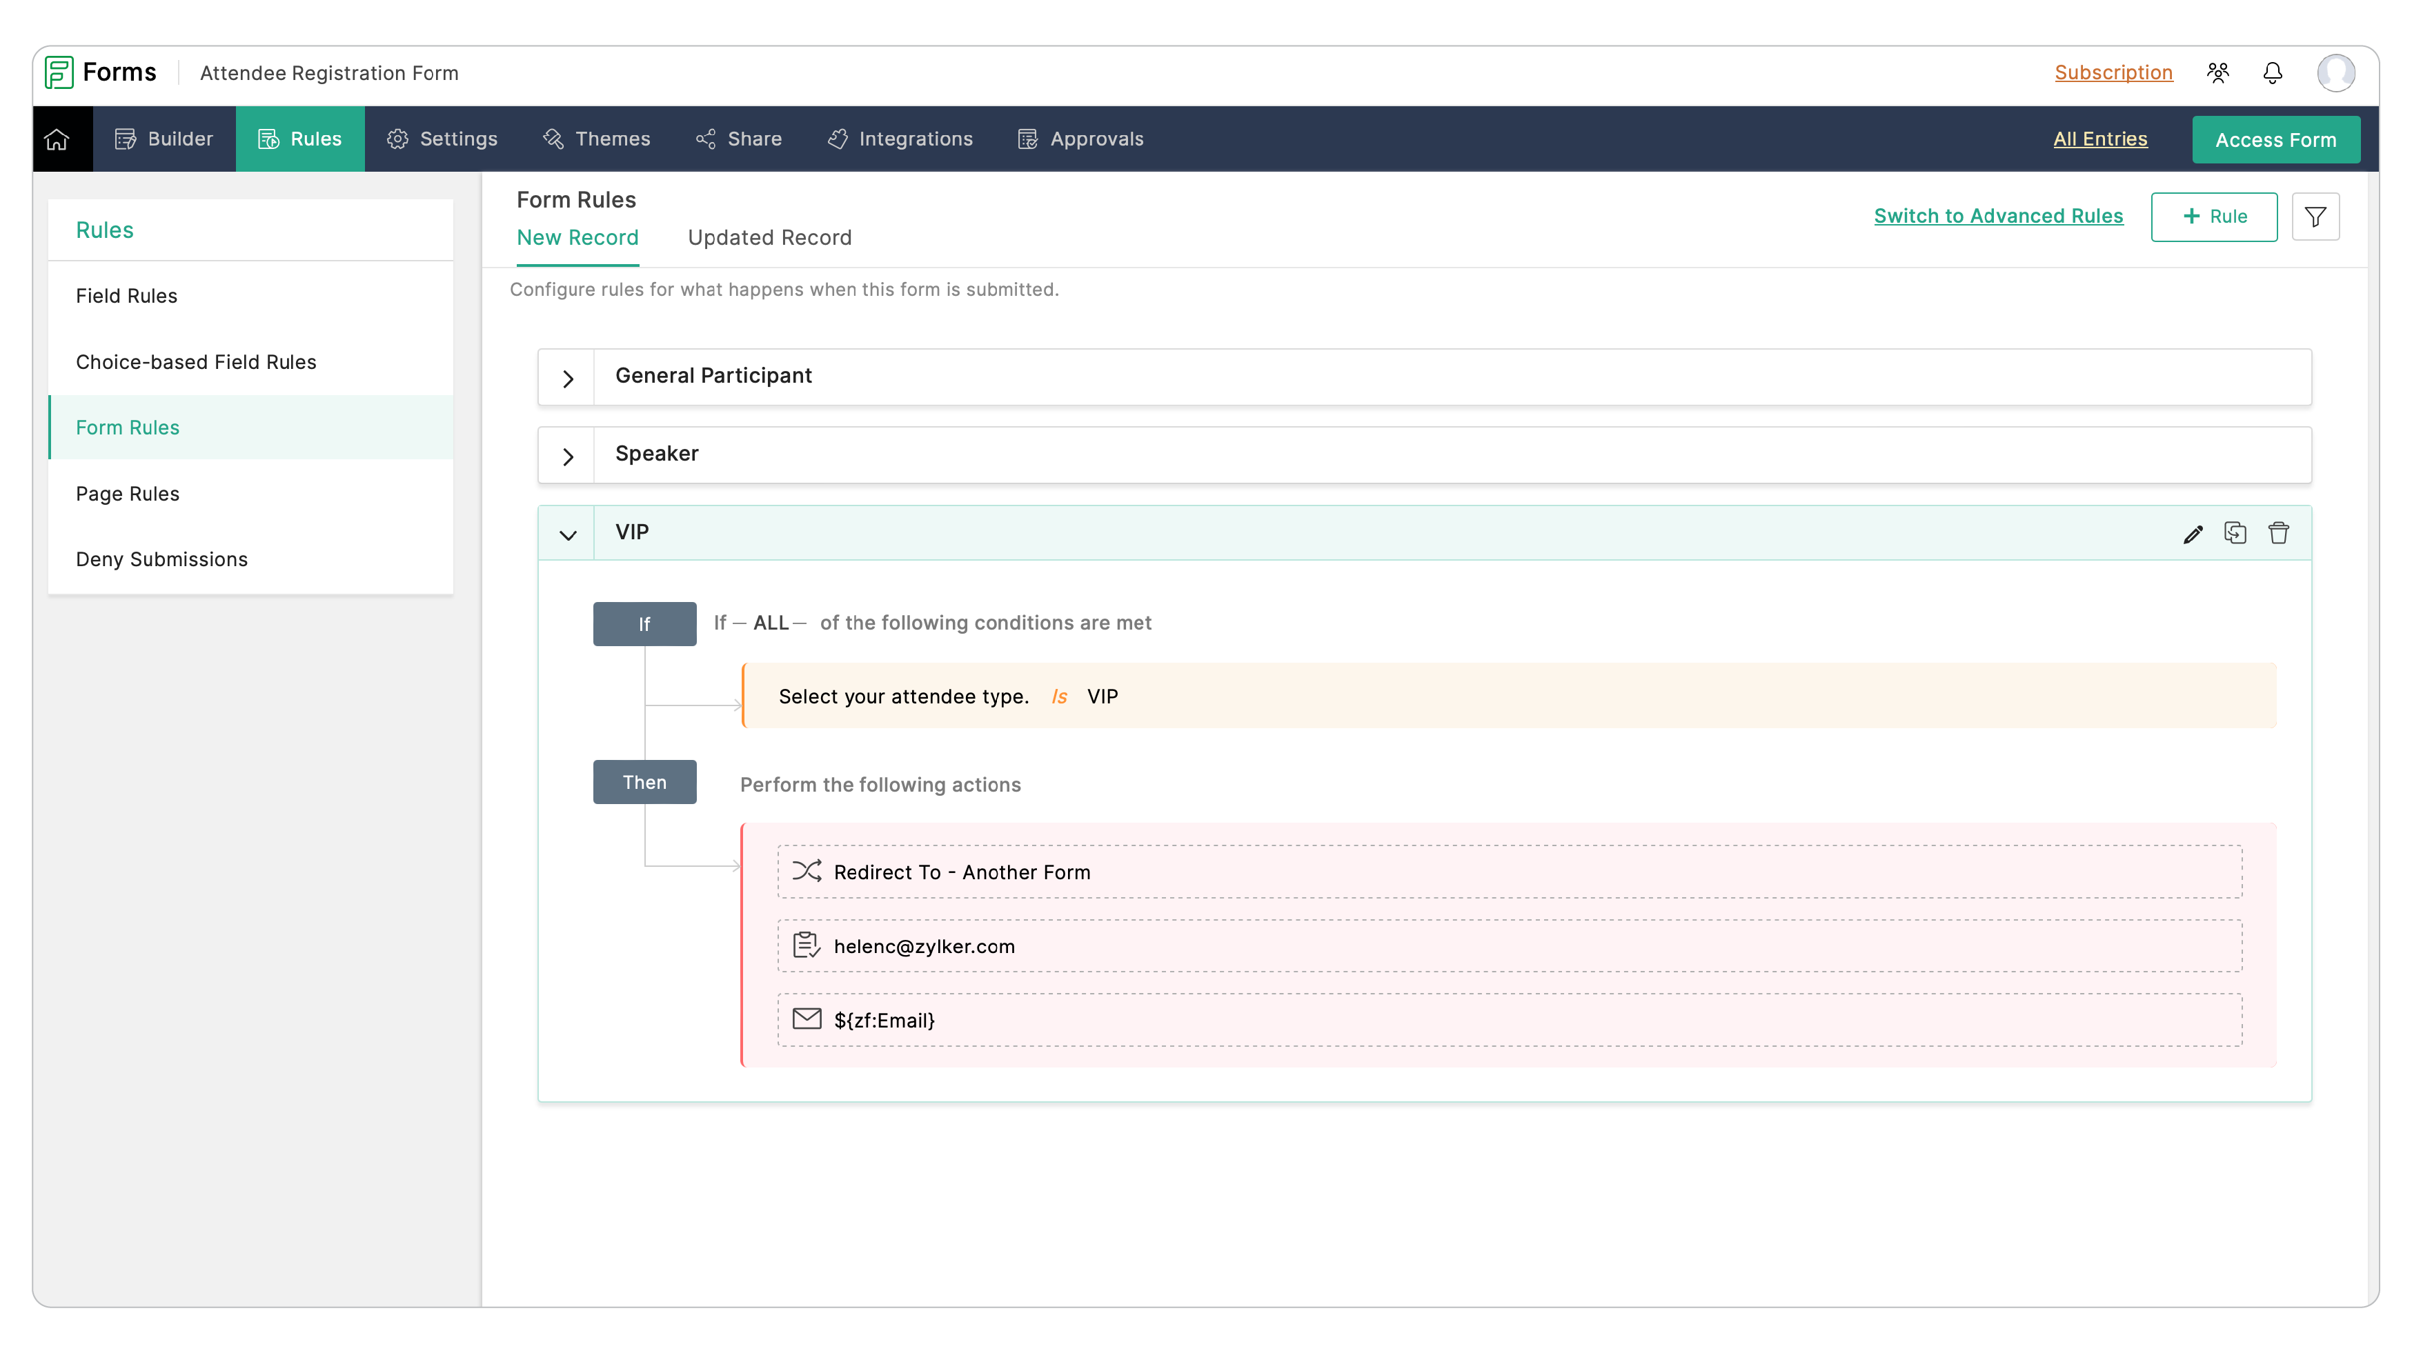Screen dimensions: 2412x1353
Task: Switch to Updated Record tab
Action: tap(770, 238)
